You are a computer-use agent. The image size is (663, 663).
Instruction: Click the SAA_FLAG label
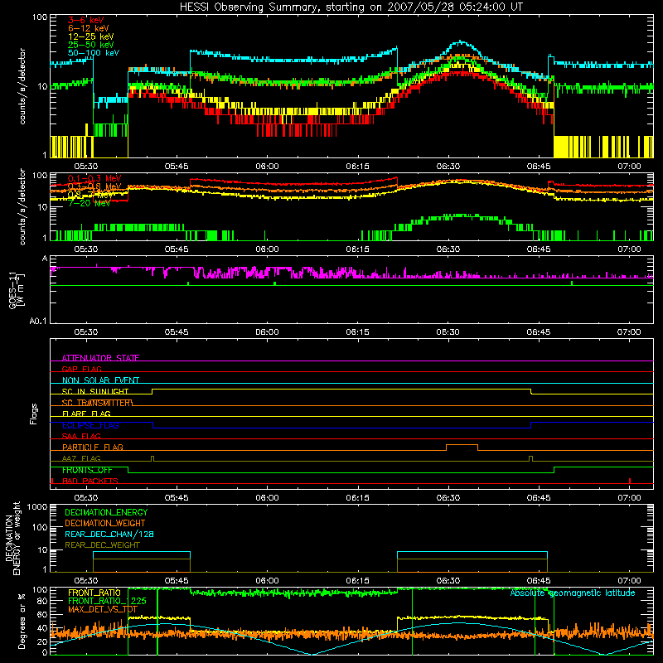pyautogui.click(x=81, y=436)
